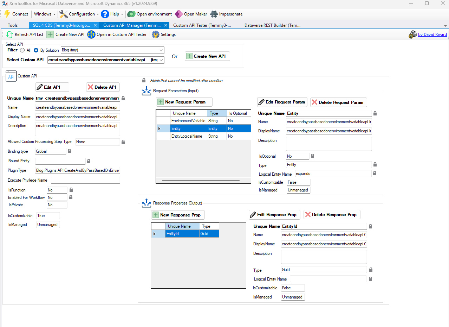The image size is (449, 327).
Task: Click the Execute Privilege Name input field
Action: (x=85, y=180)
